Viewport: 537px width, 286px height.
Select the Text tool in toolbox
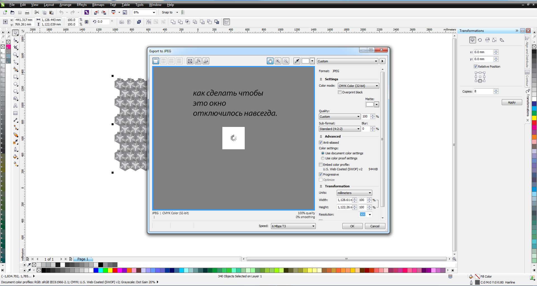pos(16,106)
